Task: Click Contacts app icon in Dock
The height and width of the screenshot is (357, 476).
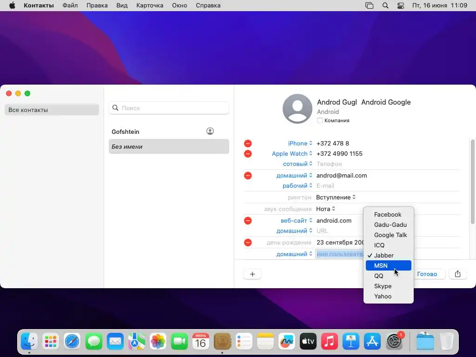Action: (222, 341)
